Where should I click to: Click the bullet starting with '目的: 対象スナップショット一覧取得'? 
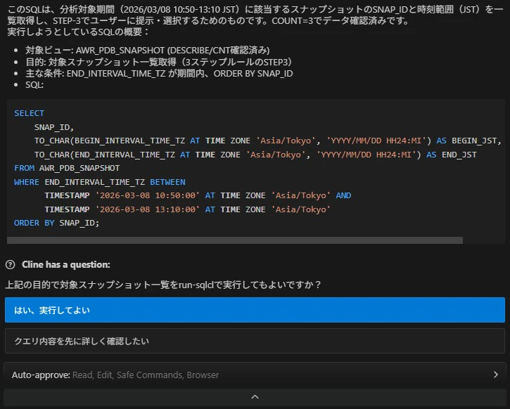tap(159, 62)
